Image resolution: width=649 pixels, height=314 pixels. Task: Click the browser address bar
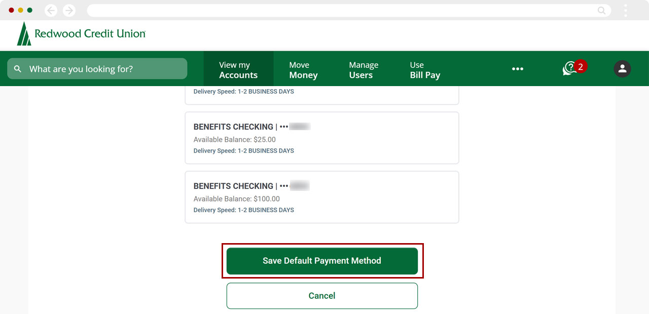click(x=340, y=10)
